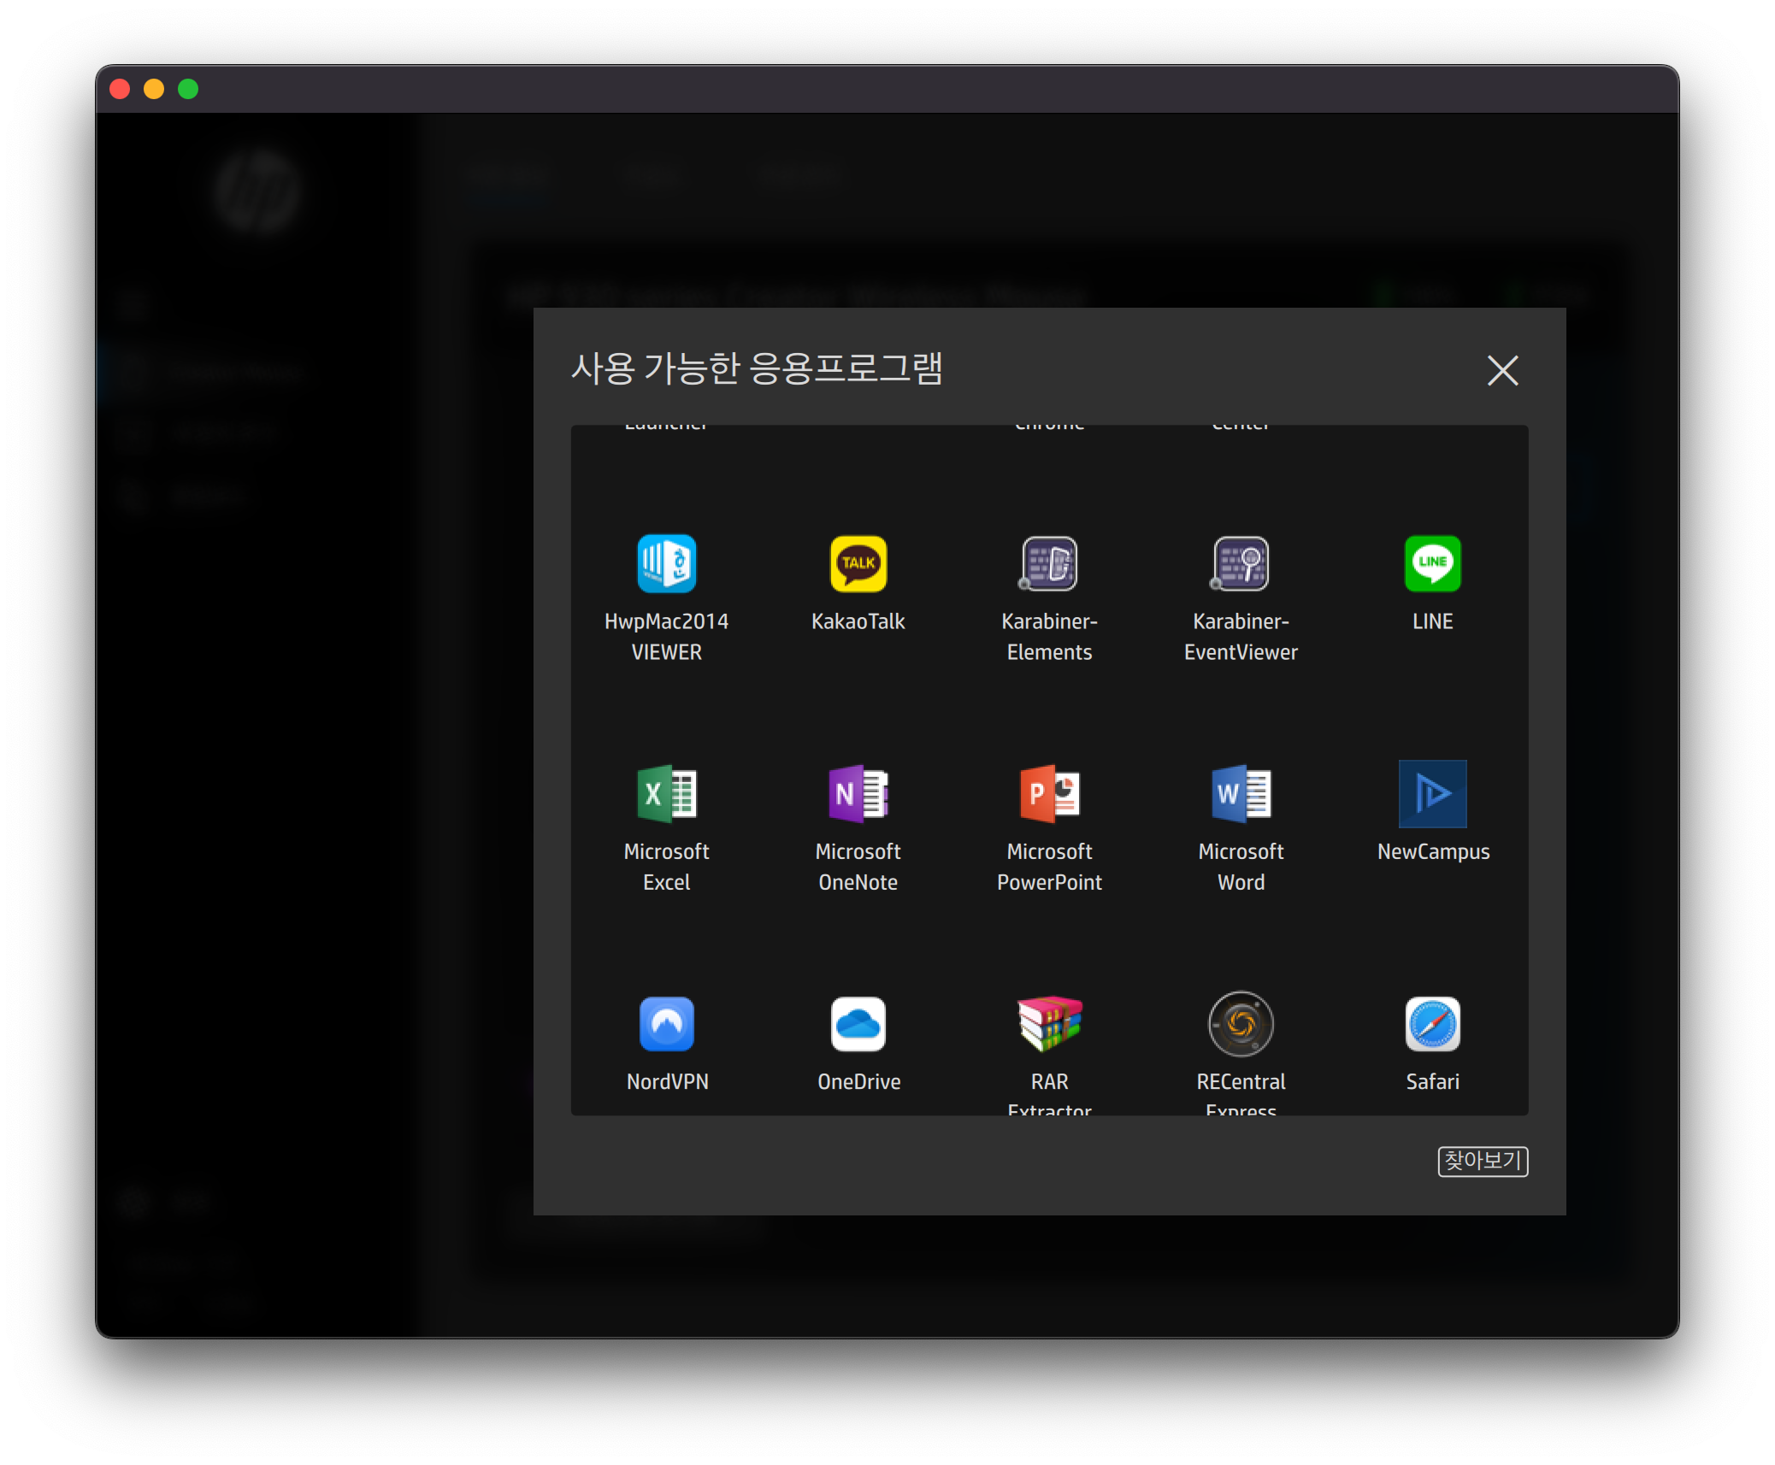Select the HwpMac2014 VIEWER app icon
Image resolution: width=1775 pixels, height=1465 pixels.
666,564
